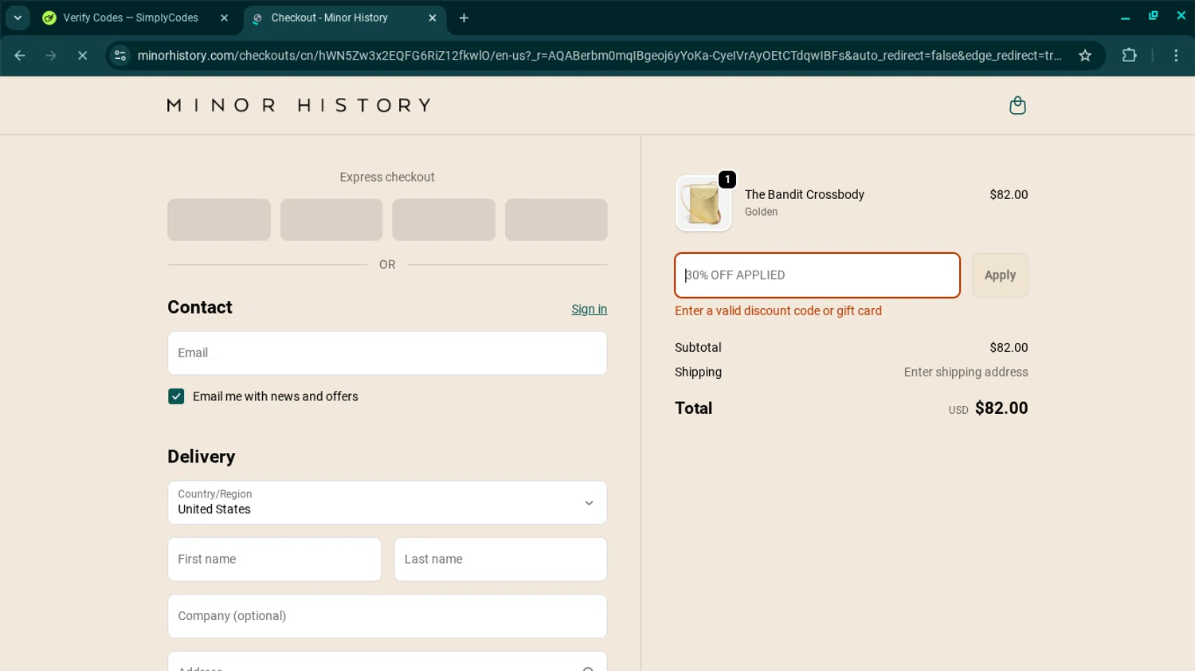Bookmark this page with the star icon
The width and height of the screenshot is (1195, 671).
pos(1085,56)
